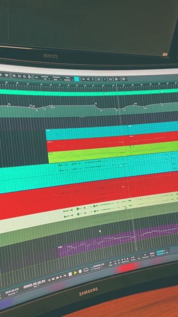The image size is (178, 317).
Task: Select the magnifier zoom tool
Action: 24,77
